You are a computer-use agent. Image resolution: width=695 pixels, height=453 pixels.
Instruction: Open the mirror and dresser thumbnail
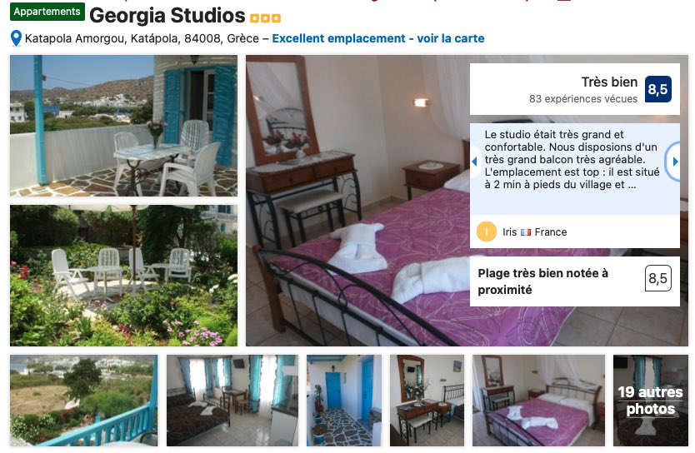(427, 401)
